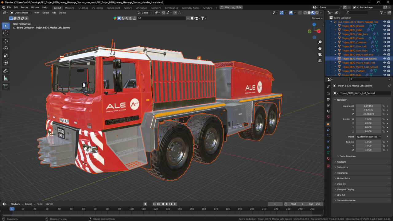Open the Object Data properties tab
The height and width of the screenshot is (221, 393).
[328, 153]
